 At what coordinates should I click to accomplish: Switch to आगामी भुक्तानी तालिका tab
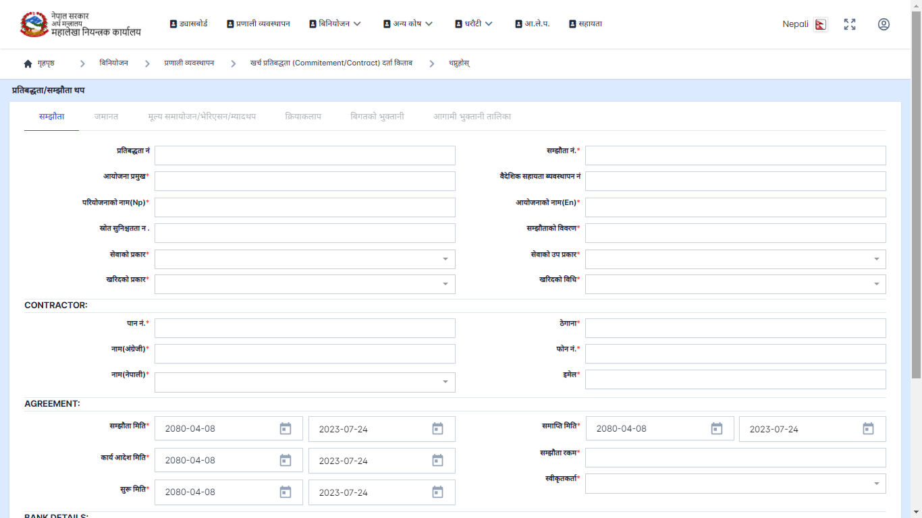click(x=472, y=117)
